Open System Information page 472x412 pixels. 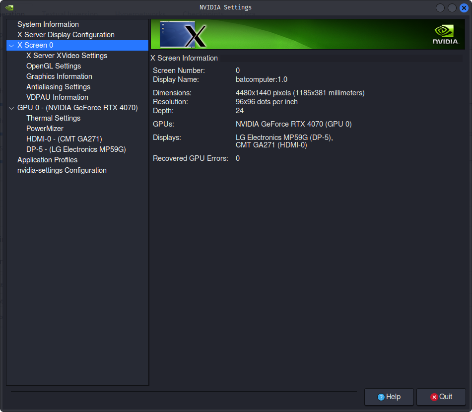[48, 24]
